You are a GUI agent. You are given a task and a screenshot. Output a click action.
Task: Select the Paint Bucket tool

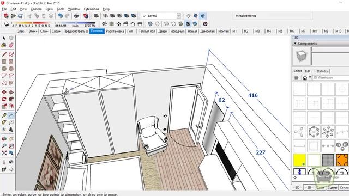click(x=4, y=45)
